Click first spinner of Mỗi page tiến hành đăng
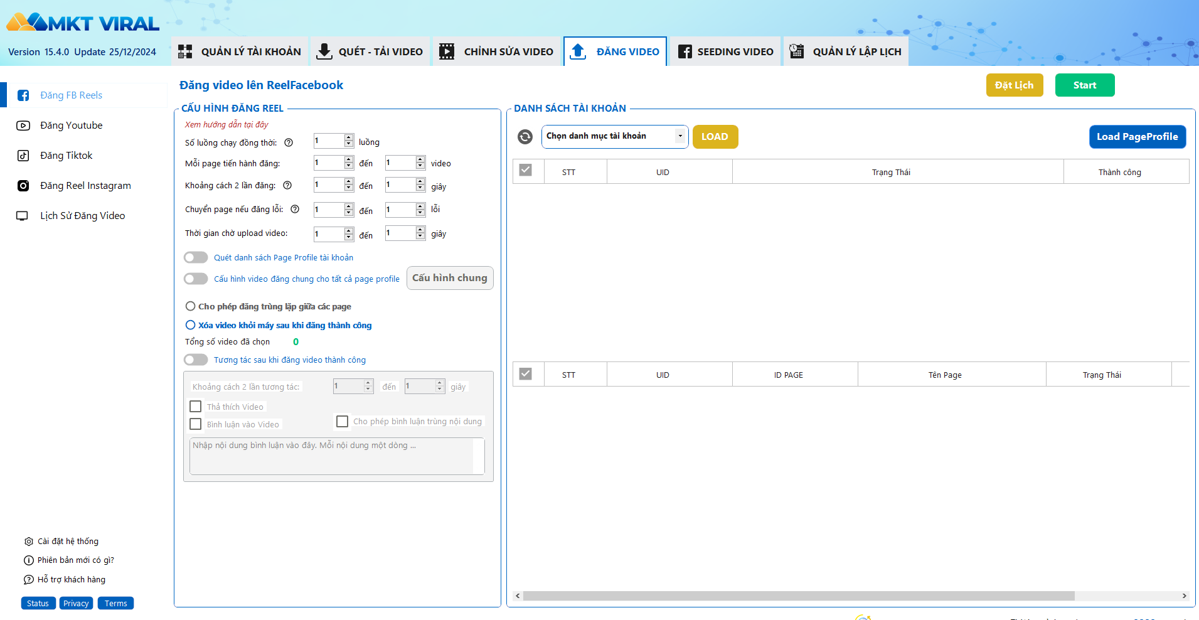This screenshot has width=1199, height=620. (334, 163)
